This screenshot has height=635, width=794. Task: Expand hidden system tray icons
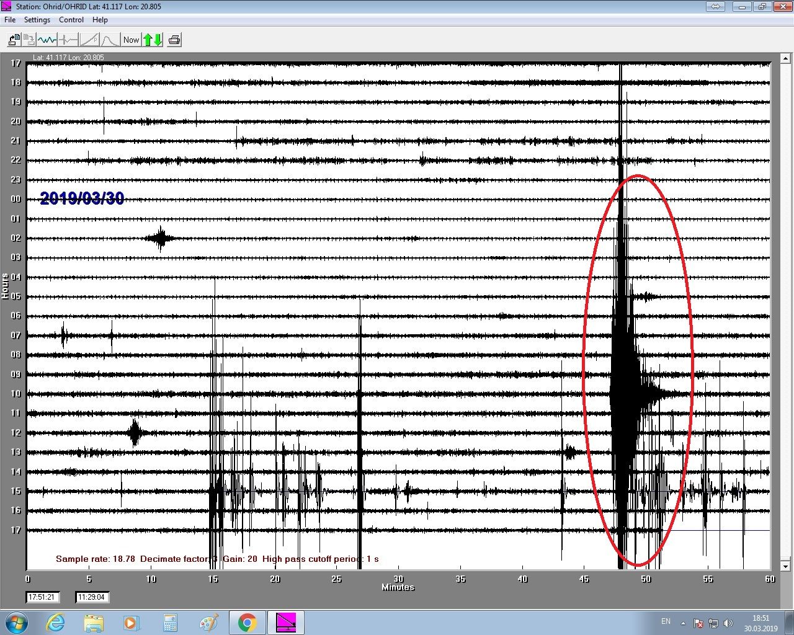[683, 622]
